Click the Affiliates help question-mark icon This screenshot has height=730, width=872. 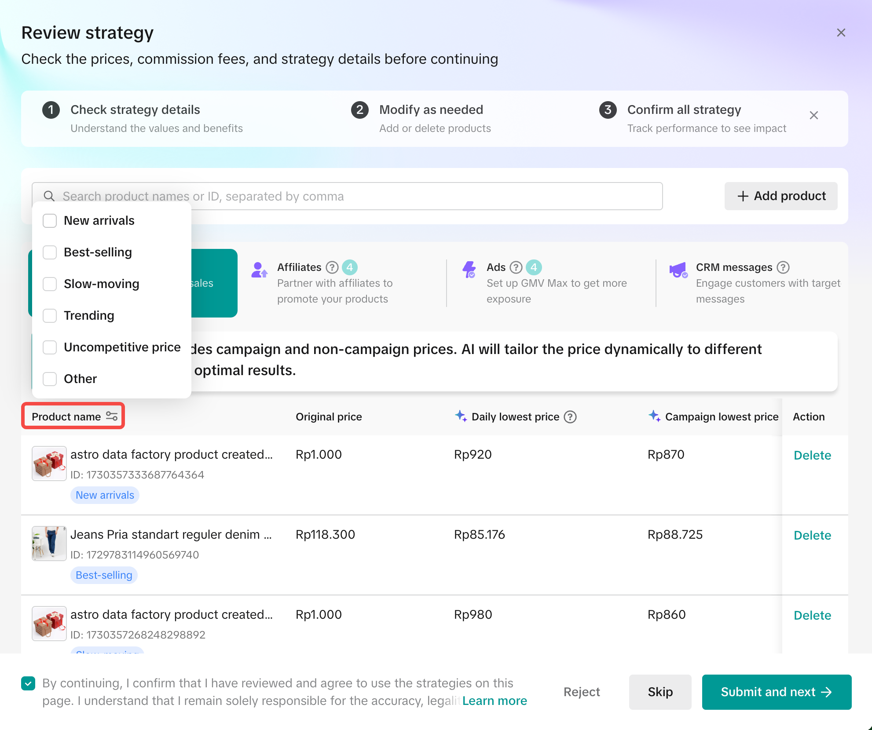point(332,267)
